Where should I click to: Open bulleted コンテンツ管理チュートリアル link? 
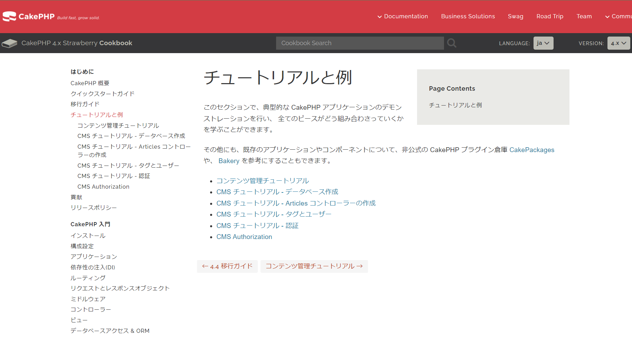point(263,181)
